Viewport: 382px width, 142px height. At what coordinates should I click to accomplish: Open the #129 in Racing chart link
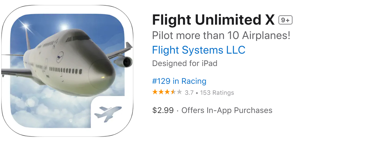[x=179, y=81]
